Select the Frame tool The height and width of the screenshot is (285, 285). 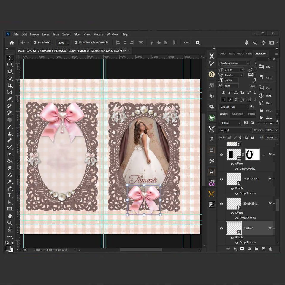click(x=9, y=92)
